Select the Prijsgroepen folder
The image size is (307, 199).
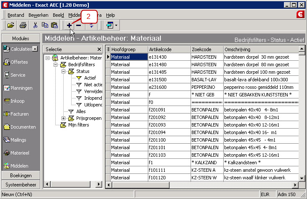coord(88,118)
